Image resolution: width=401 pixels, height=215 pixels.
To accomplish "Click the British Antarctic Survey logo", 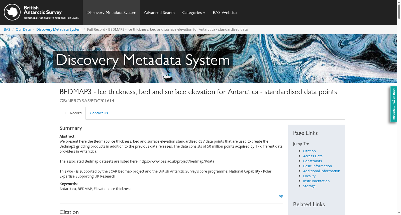I will (41, 12).
